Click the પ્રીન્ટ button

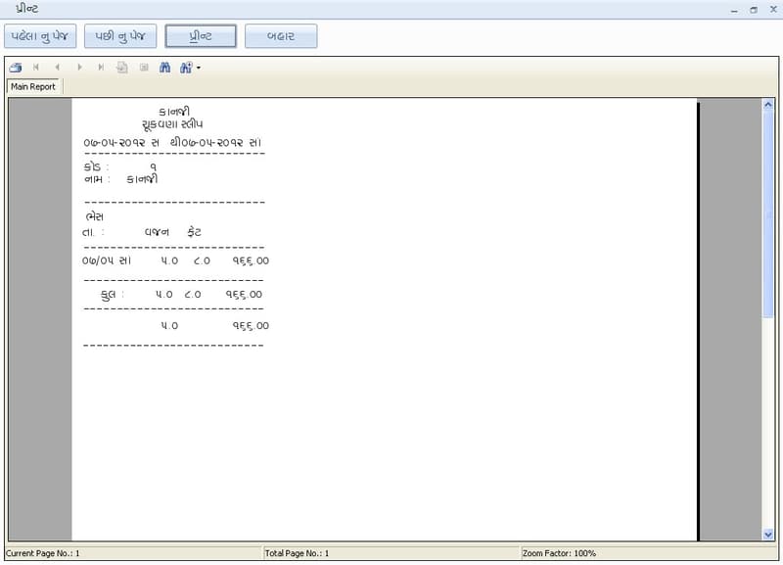tap(200, 35)
